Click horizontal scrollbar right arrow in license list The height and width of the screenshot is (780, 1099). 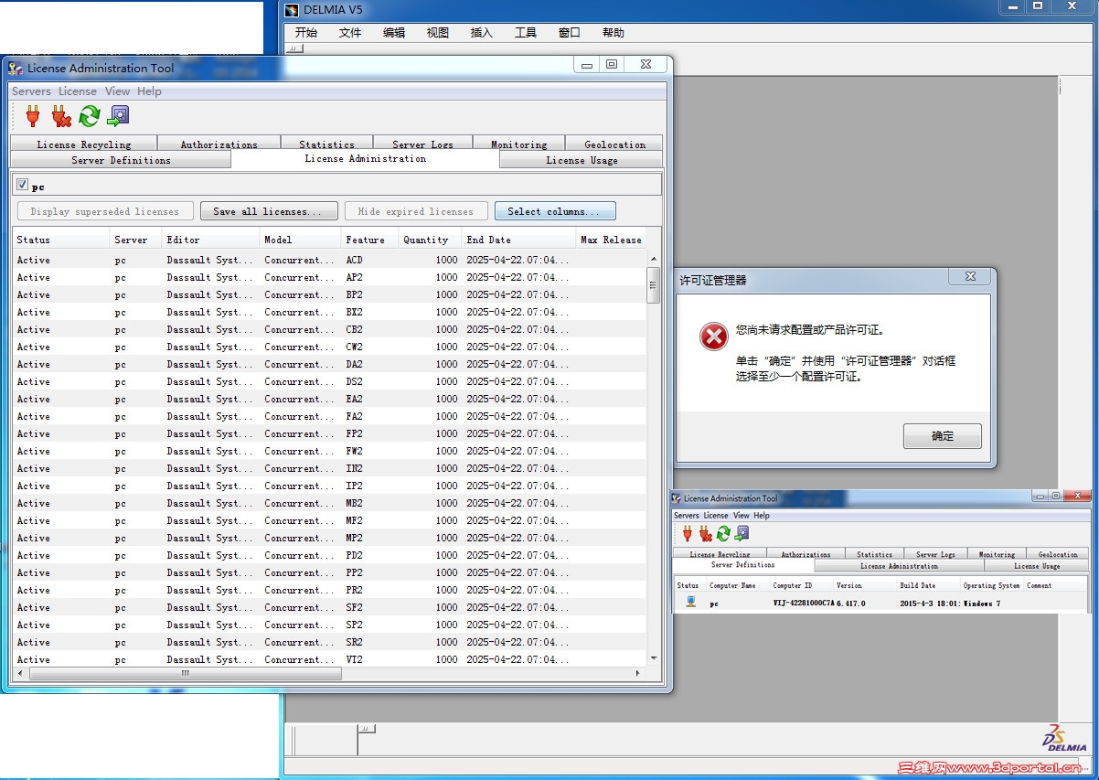(638, 673)
